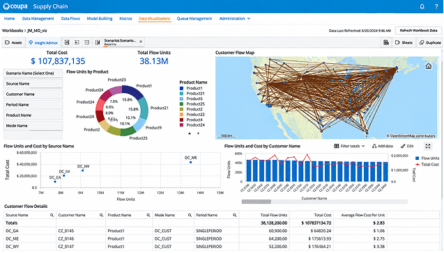Viewport: 444px width, 253px height.
Task: Open the Period Name filter
Action: [x=33, y=105]
